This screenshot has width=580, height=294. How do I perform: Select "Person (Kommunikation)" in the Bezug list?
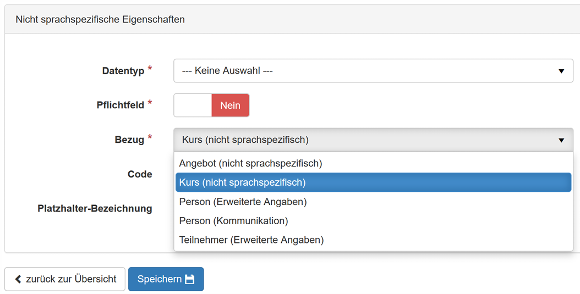pyautogui.click(x=233, y=221)
